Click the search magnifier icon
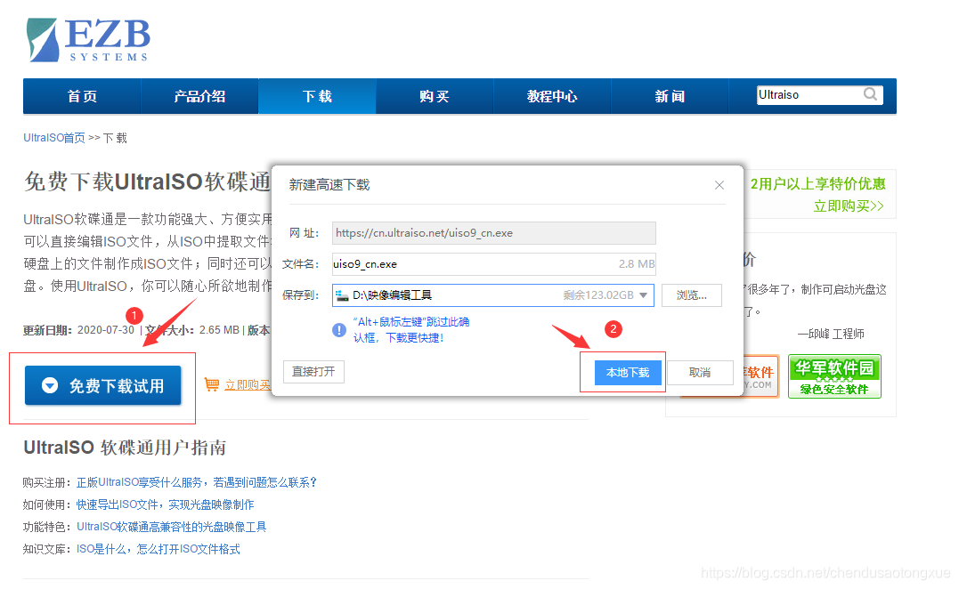Viewport: 959px width, 589px height. pos(870,94)
